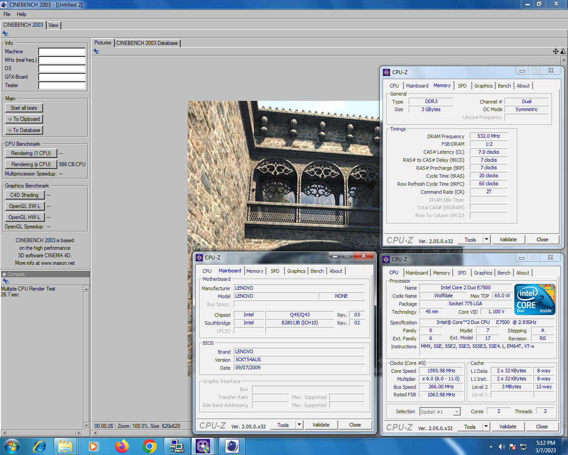The image size is (568, 455).
Task: Run OpenGL HW-L benchmark
Action: pyautogui.click(x=25, y=217)
